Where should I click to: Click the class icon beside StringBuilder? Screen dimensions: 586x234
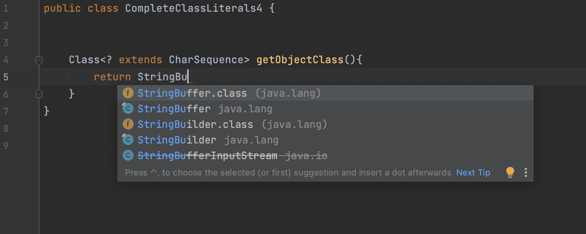(128, 140)
